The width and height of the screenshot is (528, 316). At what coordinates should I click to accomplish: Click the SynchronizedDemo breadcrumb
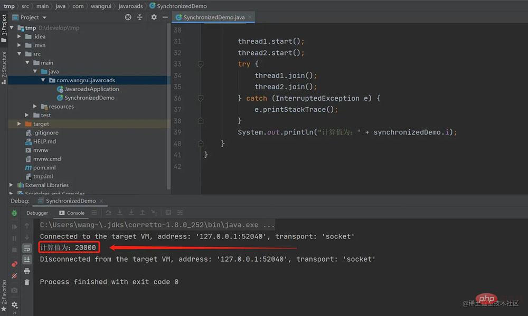coord(178,6)
